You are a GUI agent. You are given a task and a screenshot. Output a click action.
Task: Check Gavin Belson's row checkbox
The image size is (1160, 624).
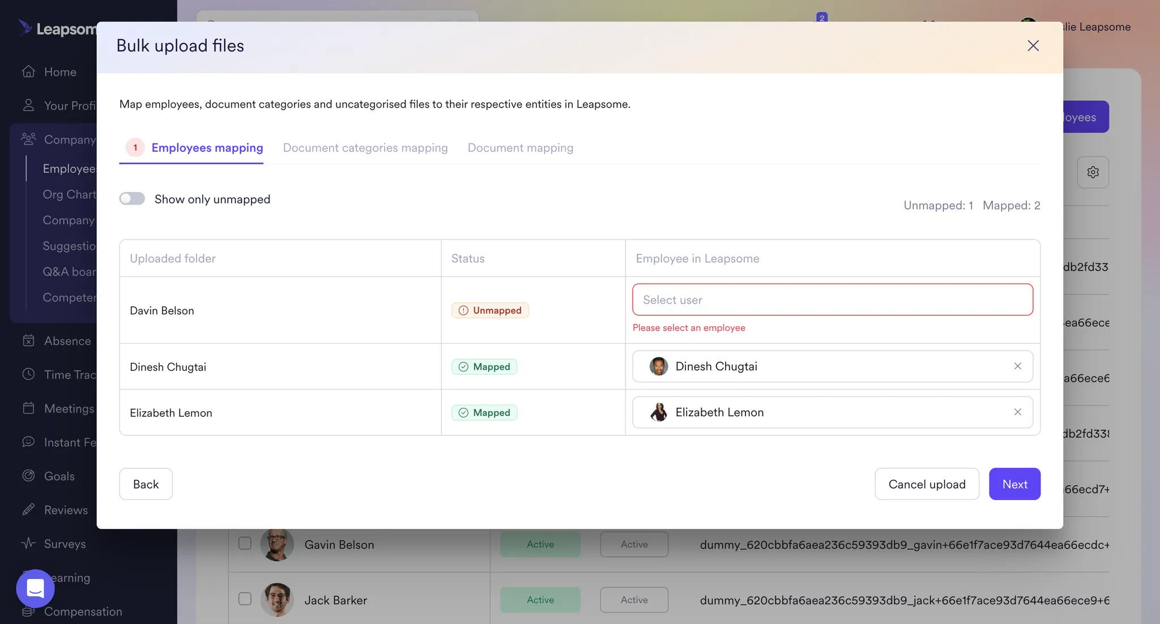245,543
